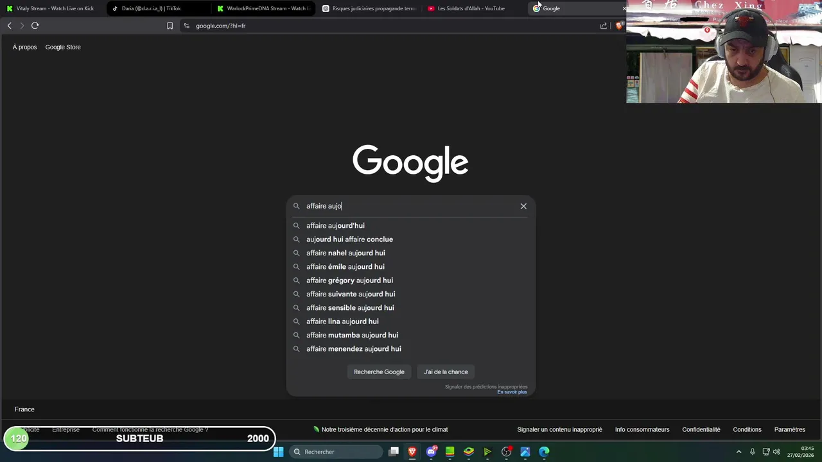Select the Google tab
The height and width of the screenshot is (462, 822).
(x=577, y=8)
